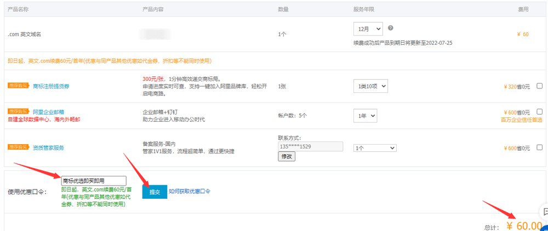
Task: Click the 使用优惠口令 coupon input field
Action: [94, 181]
